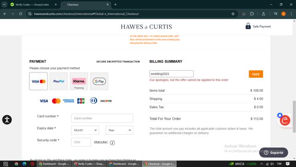Open the Chrome labs flask icon

(263, 14)
